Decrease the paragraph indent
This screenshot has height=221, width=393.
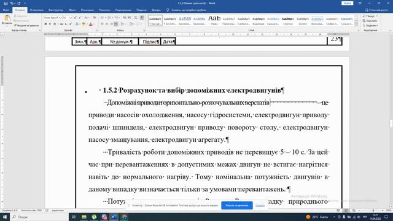click(x=125, y=18)
